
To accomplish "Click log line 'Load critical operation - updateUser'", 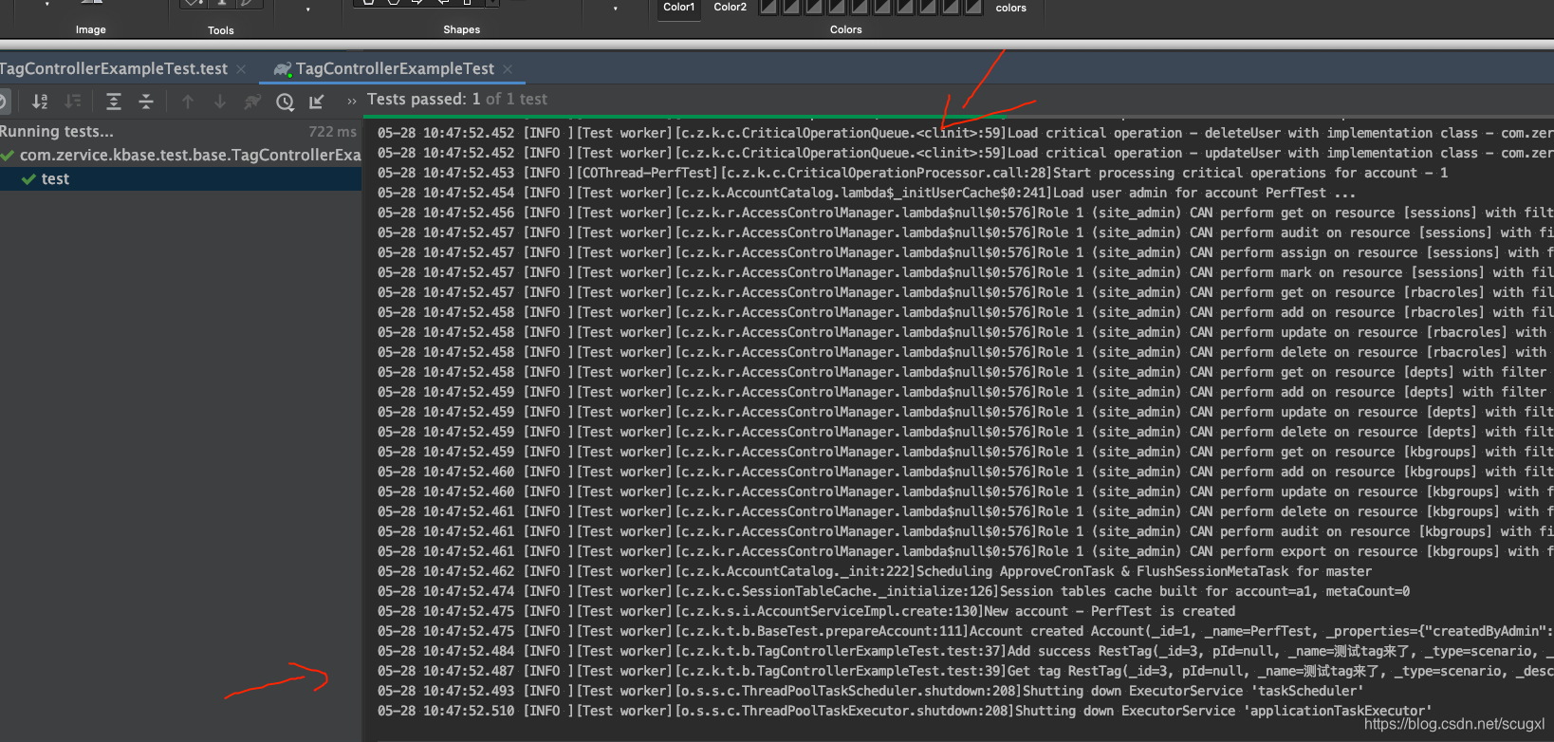I will (965, 153).
